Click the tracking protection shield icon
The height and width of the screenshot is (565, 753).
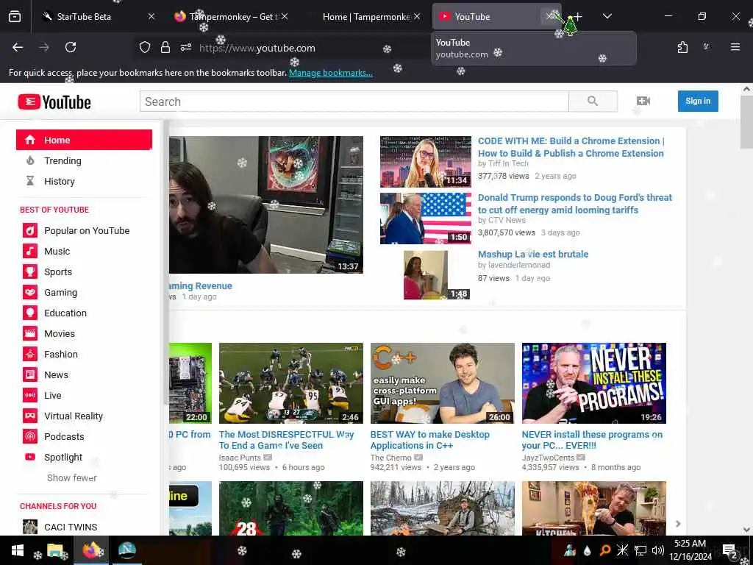(x=145, y=47)
